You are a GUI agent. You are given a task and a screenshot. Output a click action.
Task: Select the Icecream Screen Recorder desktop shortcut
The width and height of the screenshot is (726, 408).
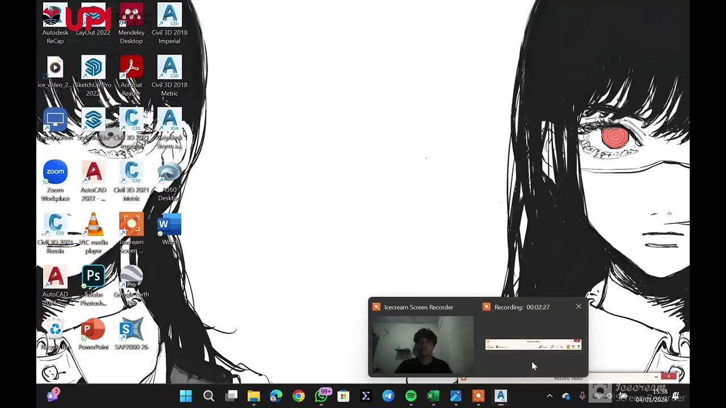tap(131, 233)
